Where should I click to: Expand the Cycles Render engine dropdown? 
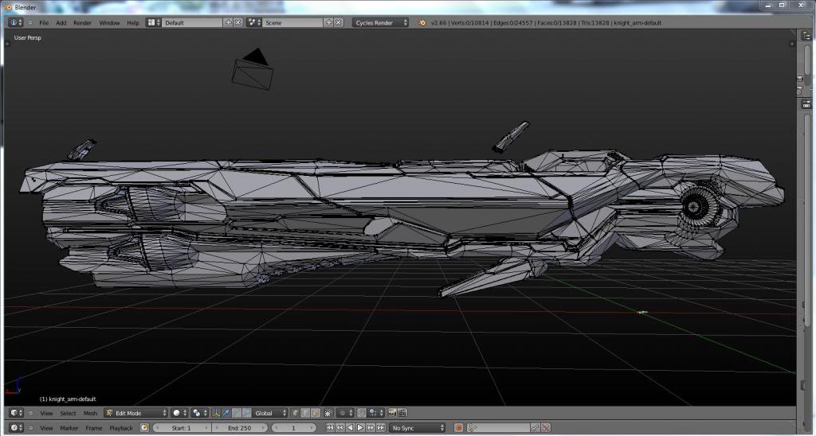pyautogui.click(x=381, y=23)
